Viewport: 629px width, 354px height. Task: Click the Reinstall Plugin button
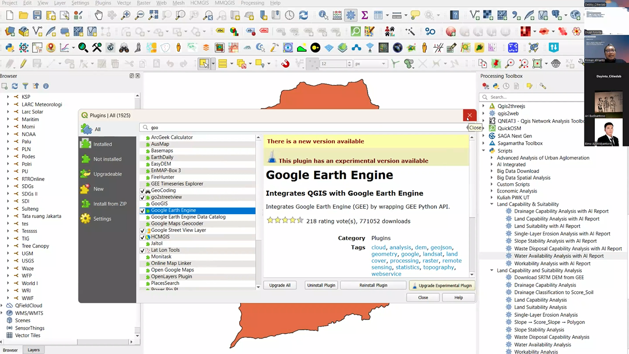(x=373, y=285)
